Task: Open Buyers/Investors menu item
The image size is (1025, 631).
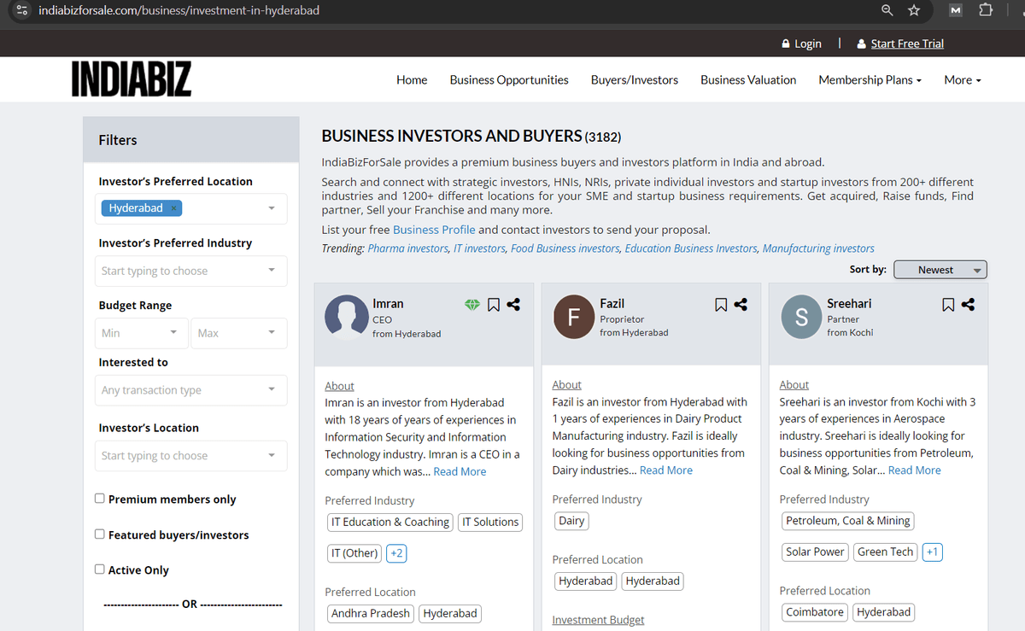Action: (635, 79)
